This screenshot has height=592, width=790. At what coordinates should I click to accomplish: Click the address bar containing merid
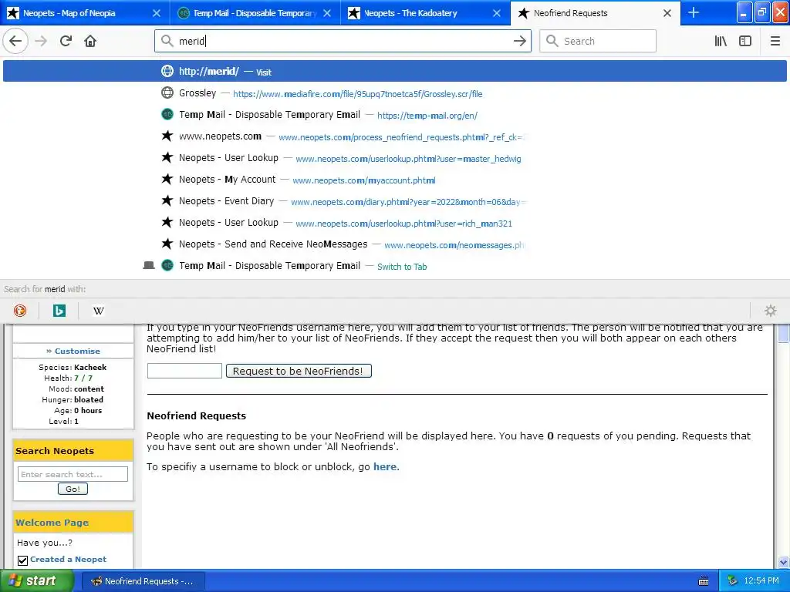pyautogui.click(x=343, y=41)
